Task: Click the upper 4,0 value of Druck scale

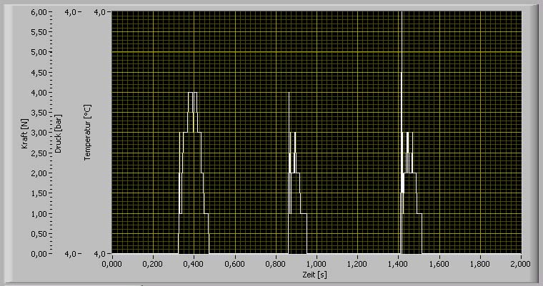Action: (x=71, y=12)
